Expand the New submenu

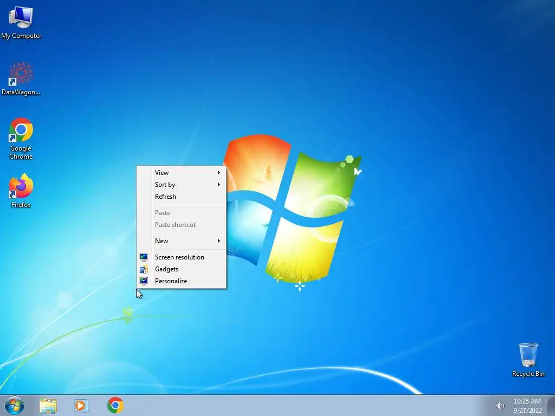pyautogui.click(x=181, y=241)
